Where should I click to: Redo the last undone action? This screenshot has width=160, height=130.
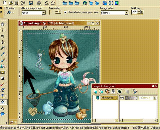point(53,3)
